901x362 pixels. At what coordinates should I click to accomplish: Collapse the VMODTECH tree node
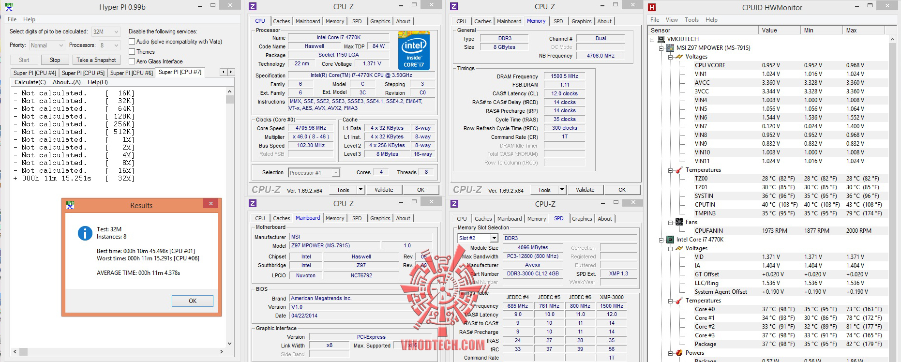click(x=652, y=39)
